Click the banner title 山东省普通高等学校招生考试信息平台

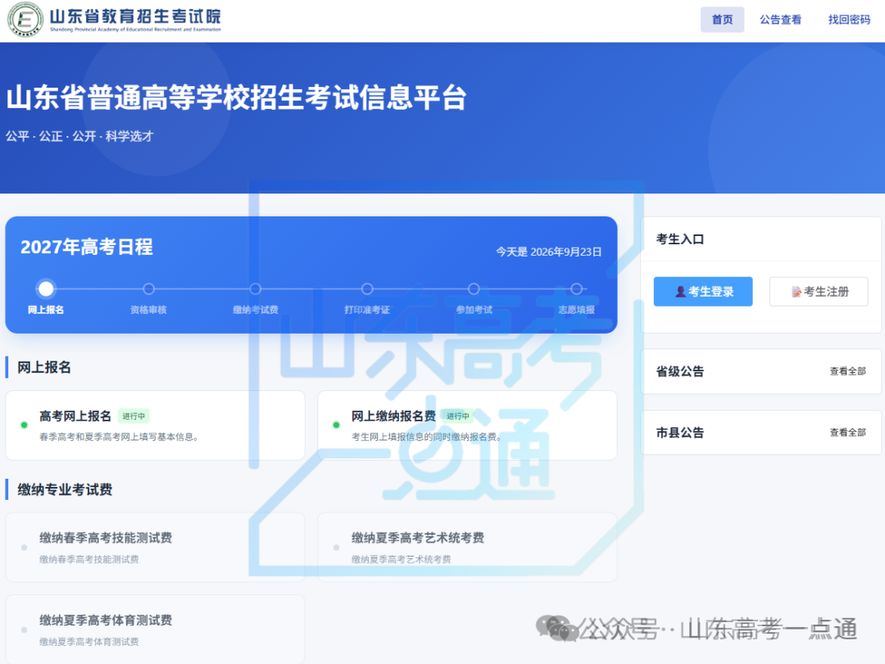[x=237, y=97]
